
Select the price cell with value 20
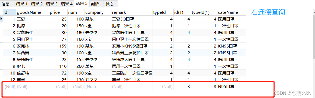click(58, 26)
